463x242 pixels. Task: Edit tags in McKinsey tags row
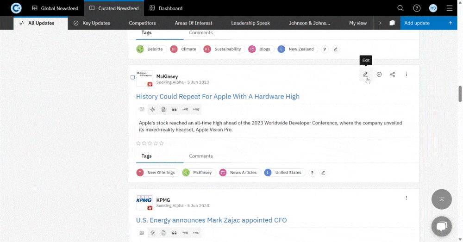323,173
